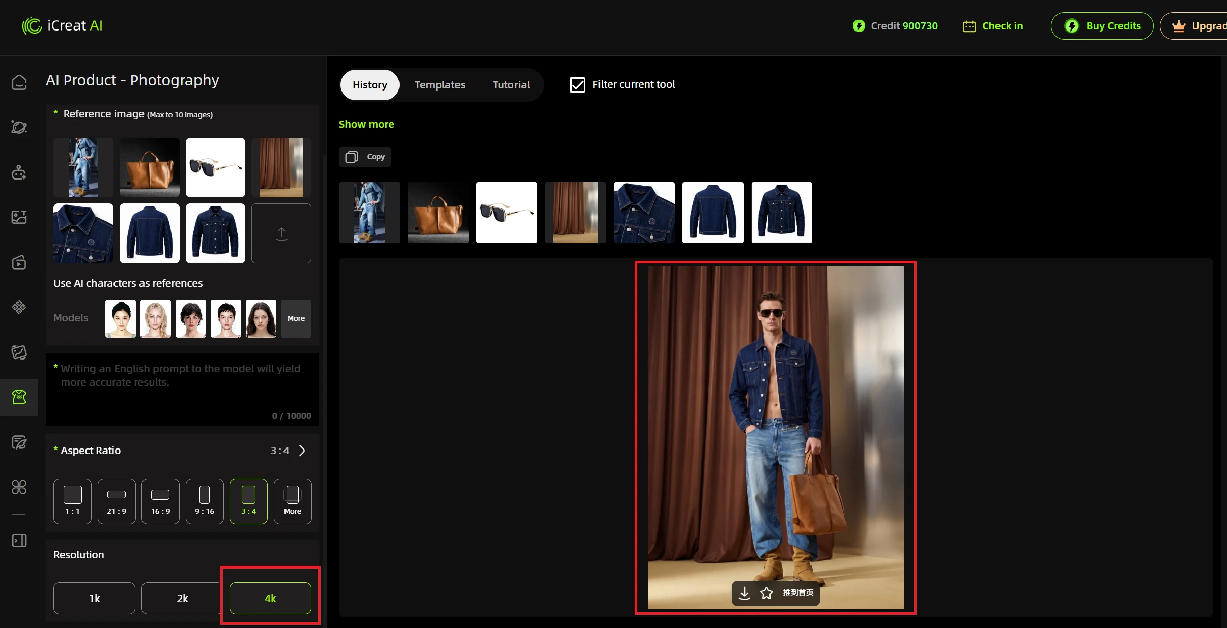Open the four-circle apps grid sidebar icon

point(19,487)
